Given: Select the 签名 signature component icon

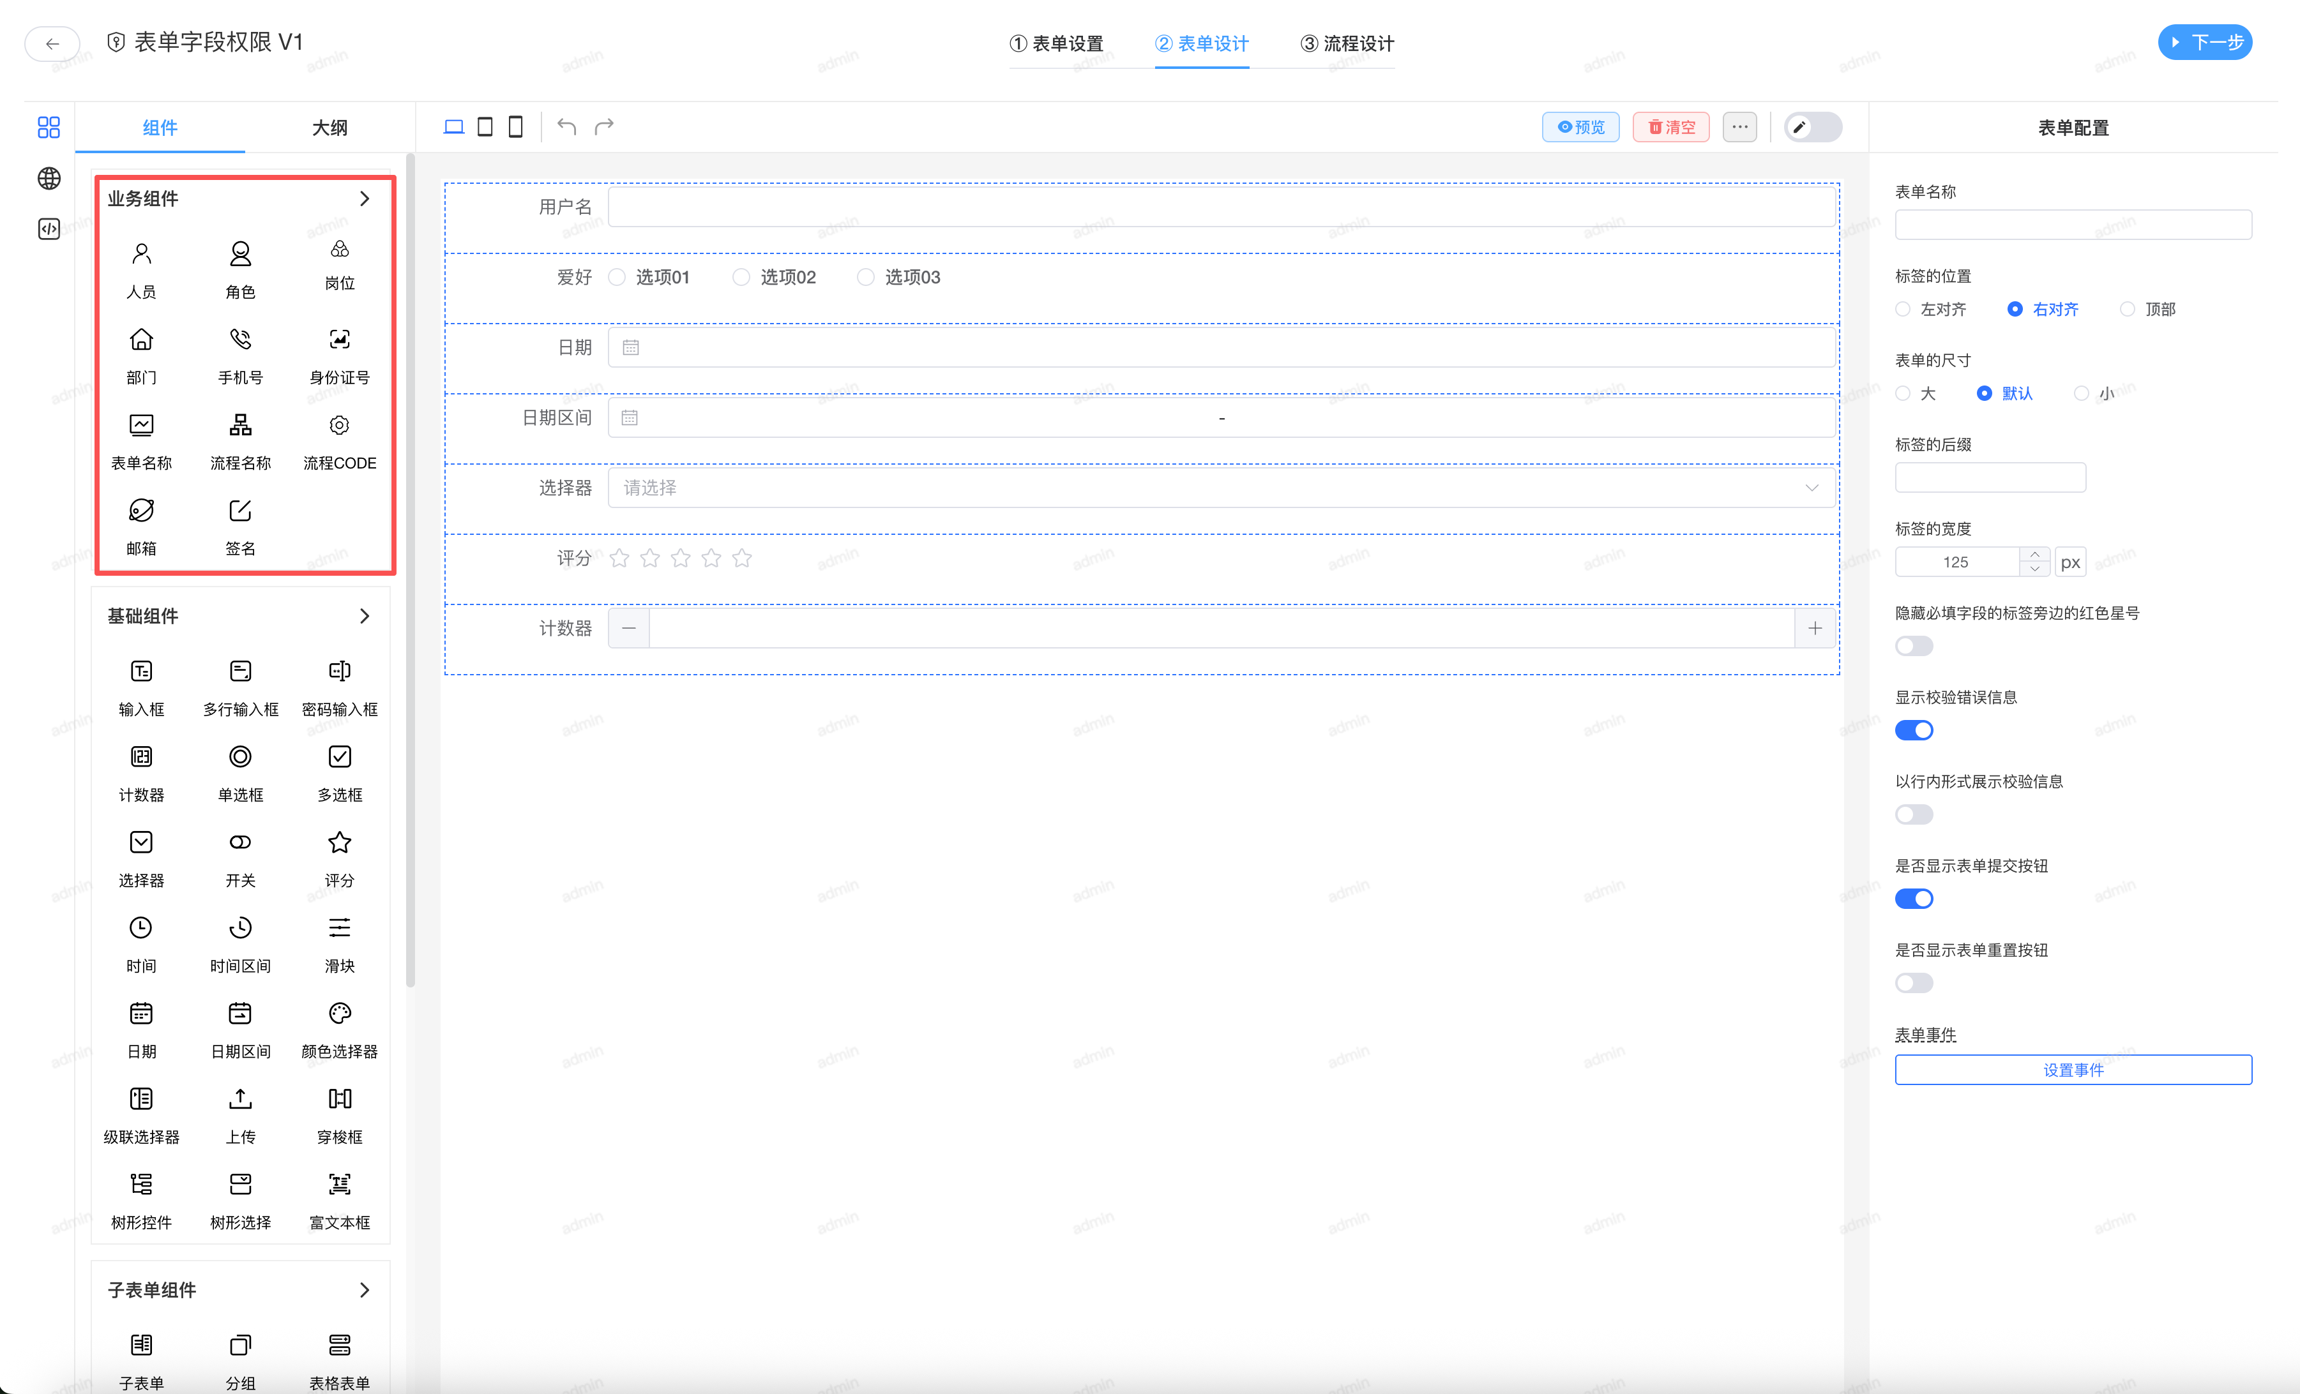Looking at the screenshot, I should pos(240,511).
